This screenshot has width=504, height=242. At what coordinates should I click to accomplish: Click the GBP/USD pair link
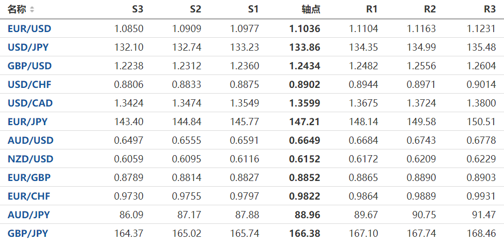pos(29,66)
